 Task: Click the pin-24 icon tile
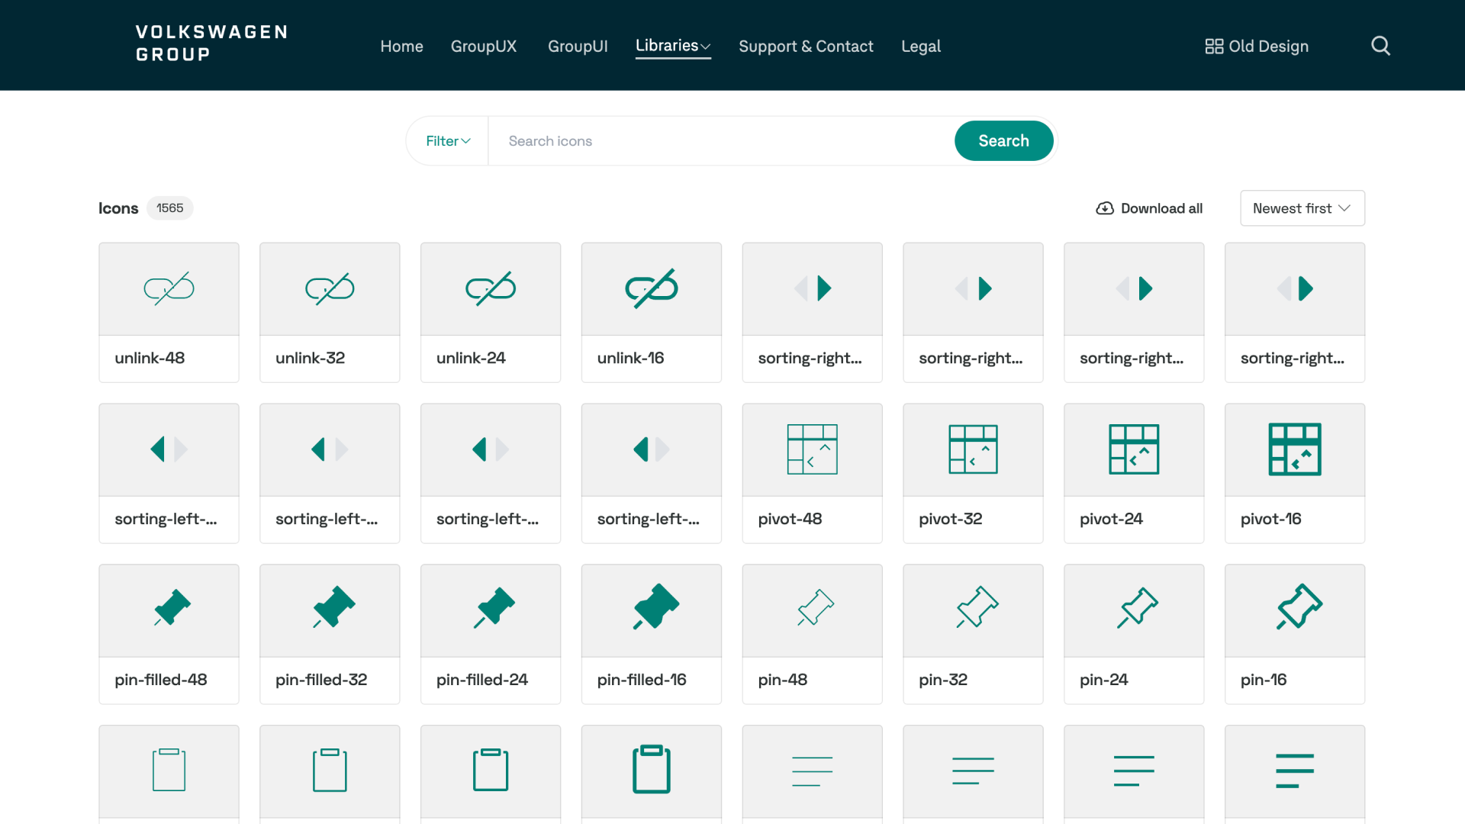[x=1134, y=634]
